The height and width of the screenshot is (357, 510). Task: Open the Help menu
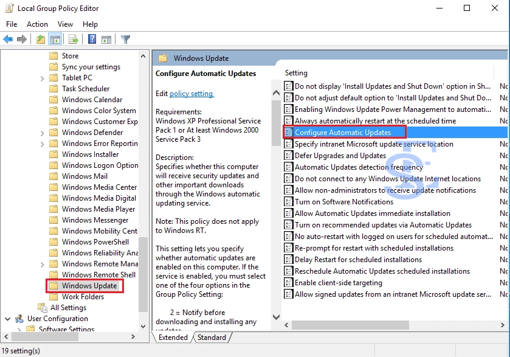(90, 24)
